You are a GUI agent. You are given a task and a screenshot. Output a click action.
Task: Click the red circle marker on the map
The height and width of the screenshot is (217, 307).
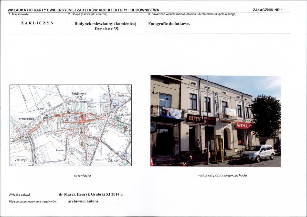(82, 119)
